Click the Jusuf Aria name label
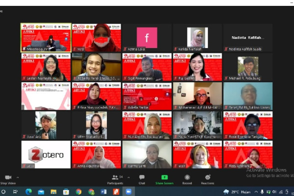294x196 pixels. click(34, 137)
